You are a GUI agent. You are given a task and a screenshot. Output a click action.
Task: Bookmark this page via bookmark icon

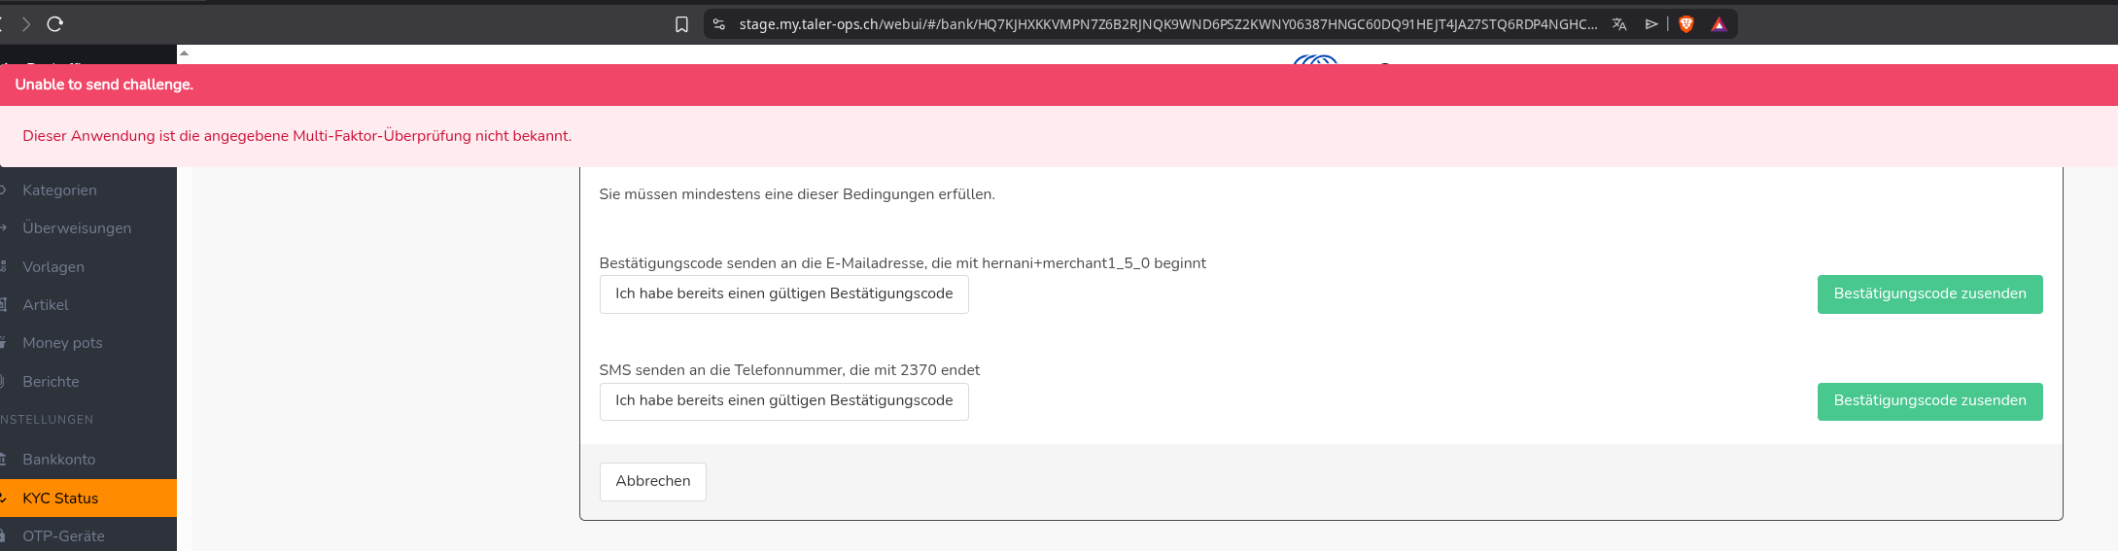point(681,24)
